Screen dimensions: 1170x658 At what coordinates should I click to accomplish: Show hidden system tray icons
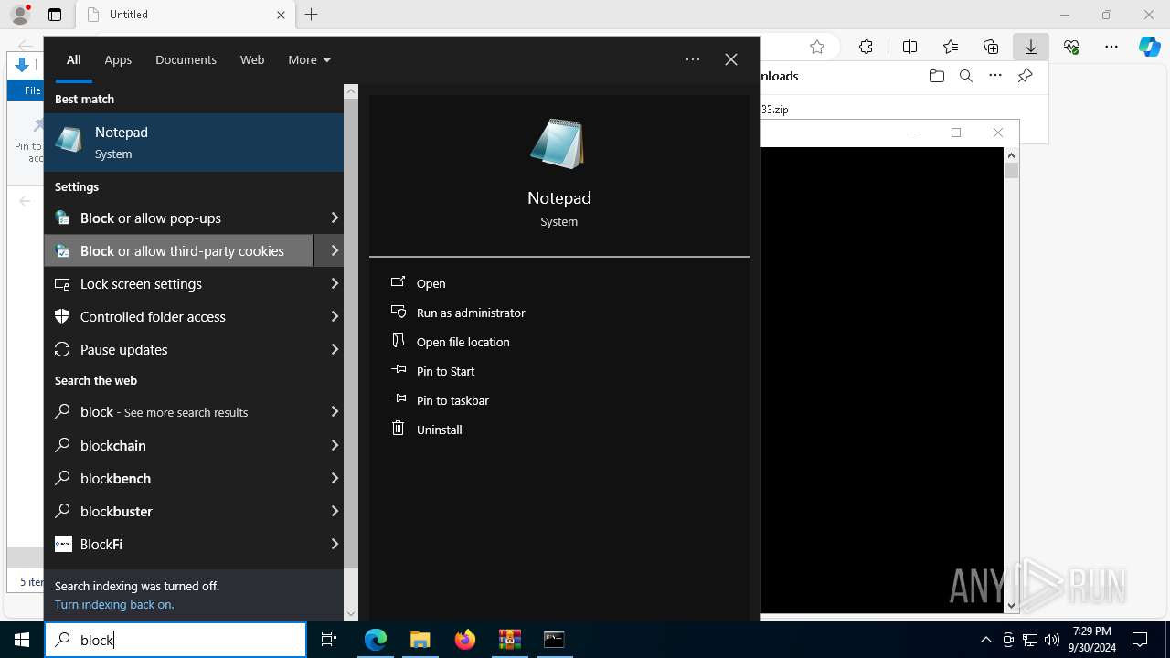point(985,640)
